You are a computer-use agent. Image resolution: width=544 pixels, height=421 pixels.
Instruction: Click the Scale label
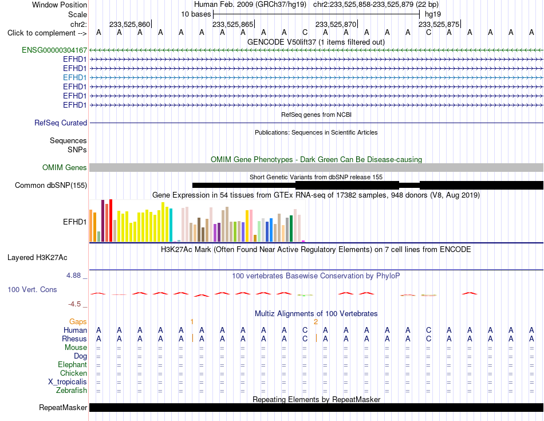coord(77,14)
